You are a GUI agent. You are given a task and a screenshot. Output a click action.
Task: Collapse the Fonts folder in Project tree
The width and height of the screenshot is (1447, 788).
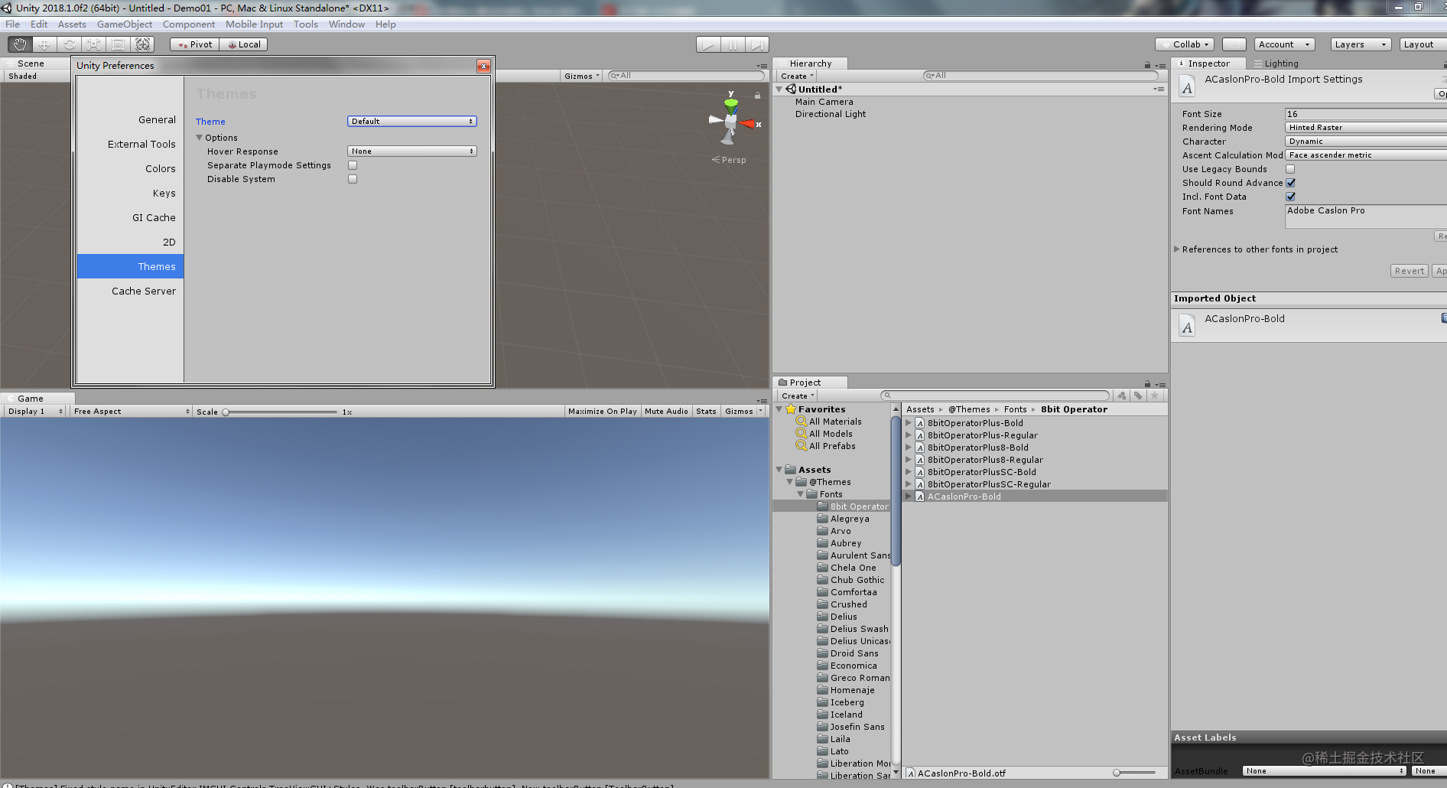click(801, 493)
